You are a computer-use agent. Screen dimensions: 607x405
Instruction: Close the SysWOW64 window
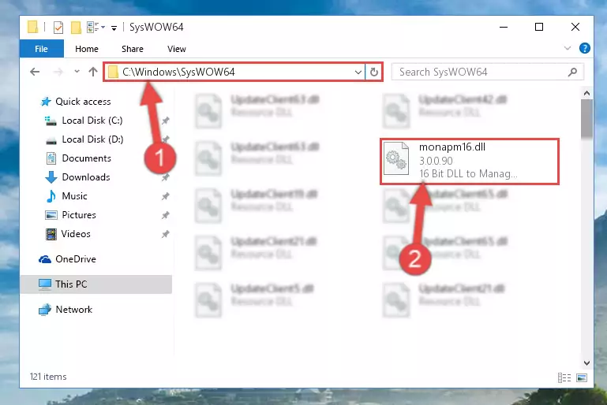point(575,27)
